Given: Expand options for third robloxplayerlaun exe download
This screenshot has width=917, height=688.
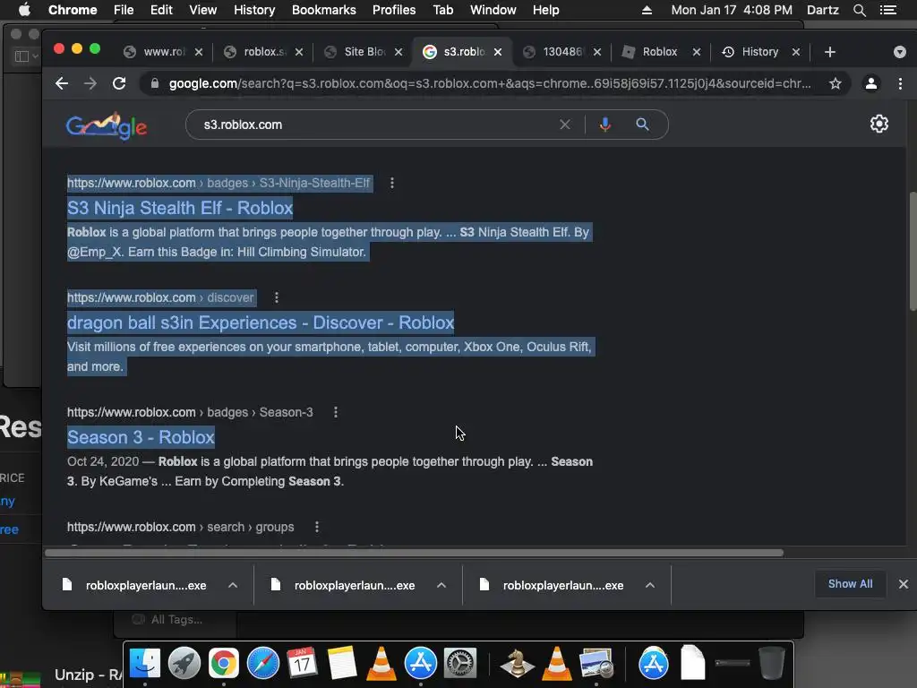Looking at the screenshot, I should pyautogui.click(x=650, y=585).
